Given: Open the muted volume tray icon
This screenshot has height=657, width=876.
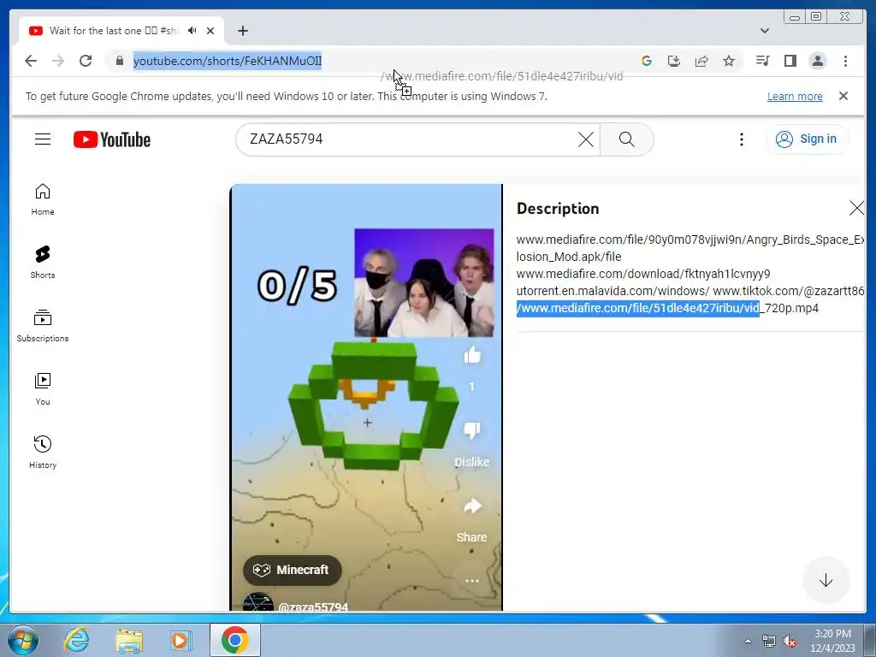Looking at the screenshot, I should (x=790, y=641).
